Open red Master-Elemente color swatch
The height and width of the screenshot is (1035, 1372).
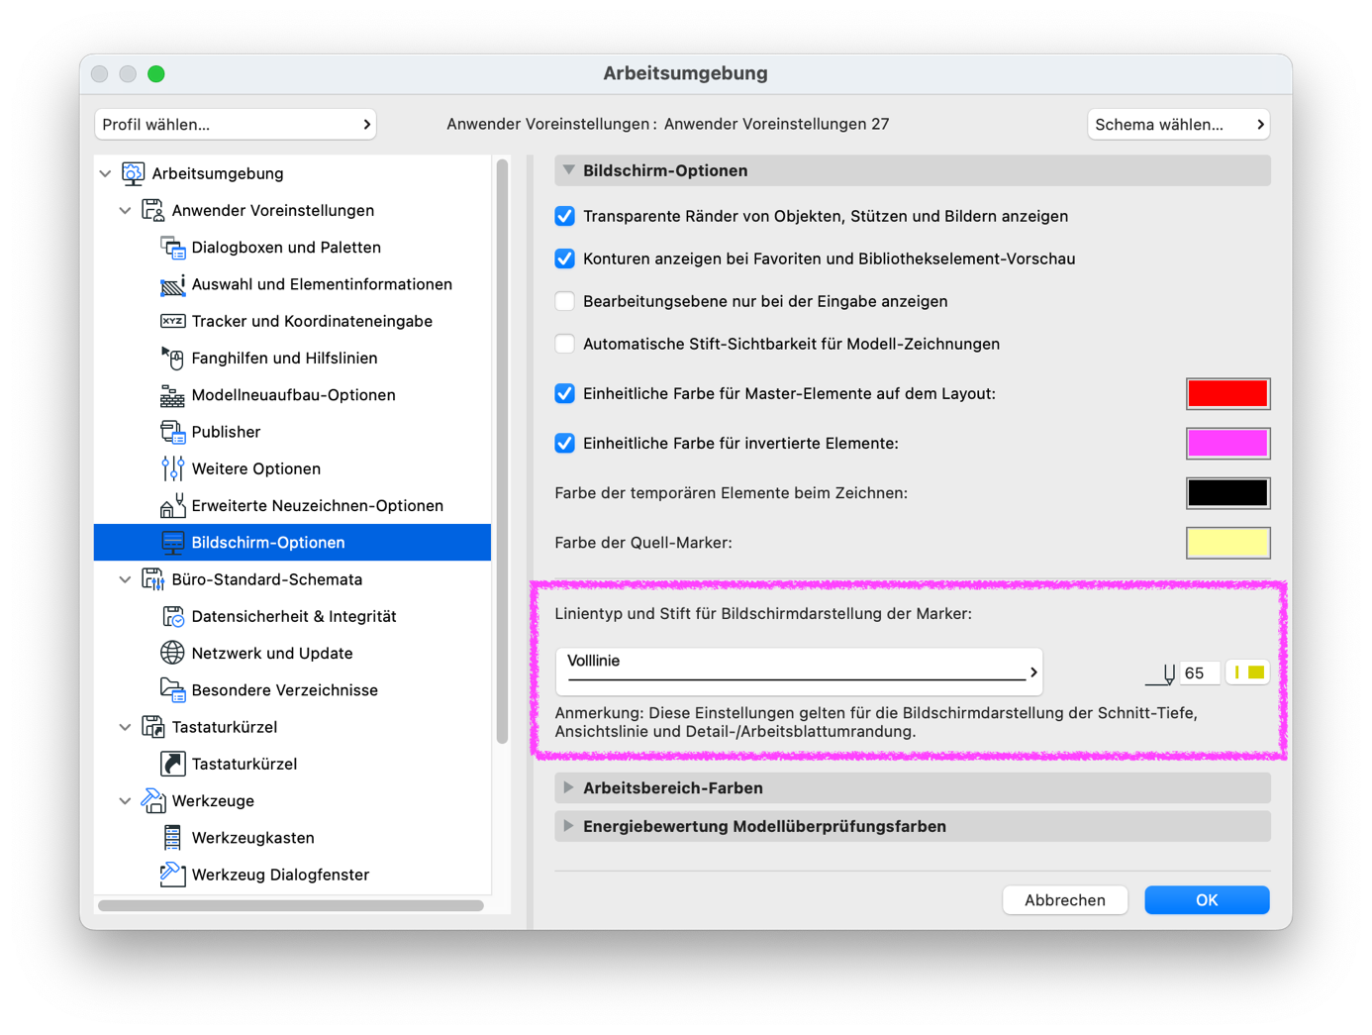click(x=1227, y=393)
